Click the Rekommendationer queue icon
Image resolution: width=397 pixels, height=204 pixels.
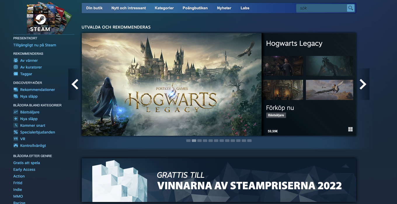click(16, 89)
